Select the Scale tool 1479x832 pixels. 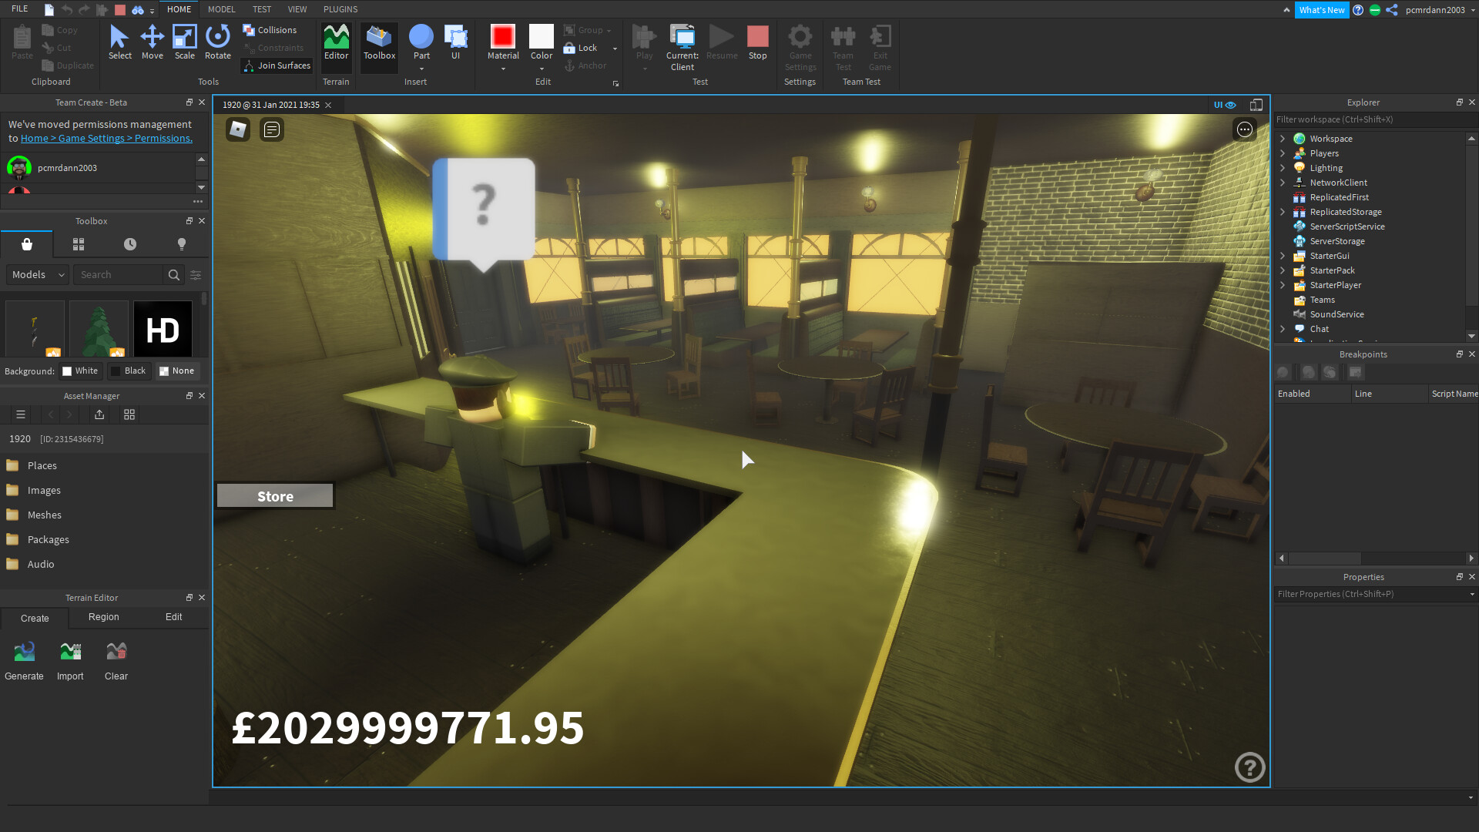184,42
